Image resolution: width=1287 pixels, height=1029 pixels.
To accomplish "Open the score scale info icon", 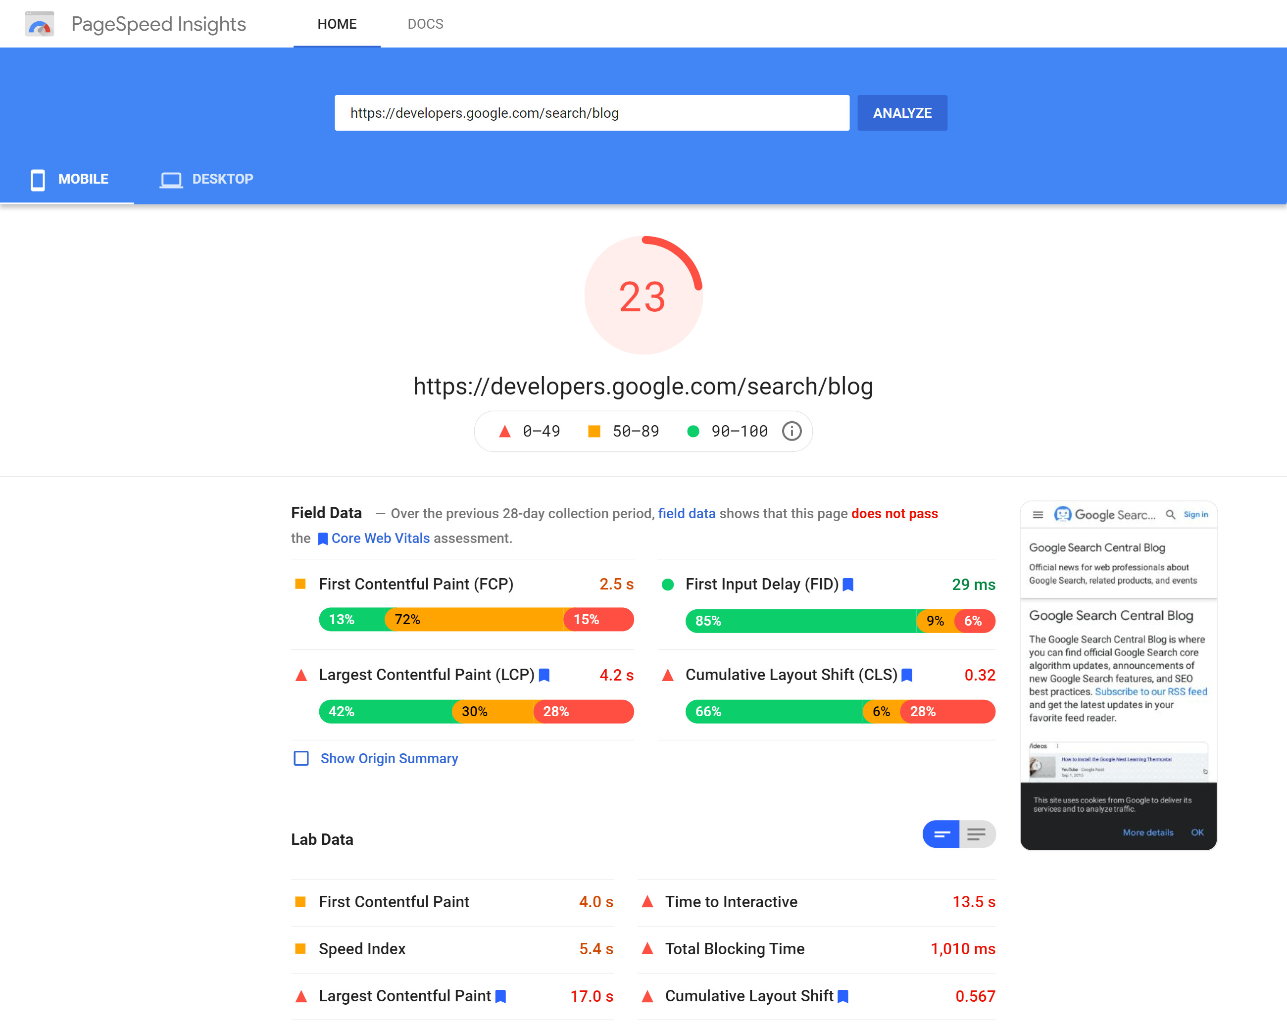I will tap(792, 431).
